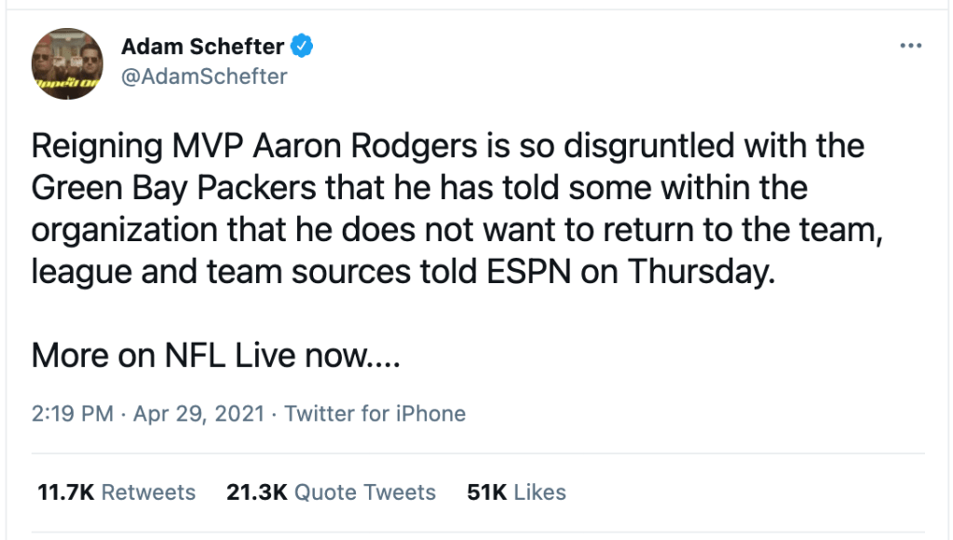Click the blue verified checkmark badge
The height and width of the screenshot is (540, 953).
[x=303, y=45]
